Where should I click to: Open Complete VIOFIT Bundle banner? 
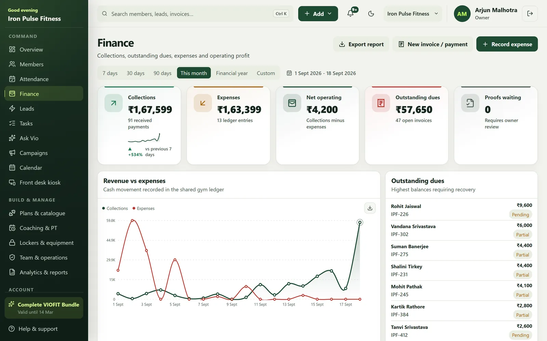(44, 308)
